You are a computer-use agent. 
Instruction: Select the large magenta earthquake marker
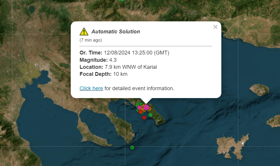pyautogui.click(x=146, y=107)
